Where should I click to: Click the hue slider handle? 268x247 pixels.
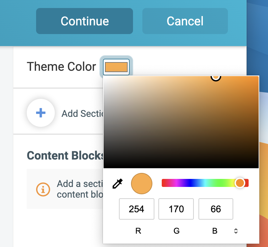pyautogui.click(x=240, y=183)
